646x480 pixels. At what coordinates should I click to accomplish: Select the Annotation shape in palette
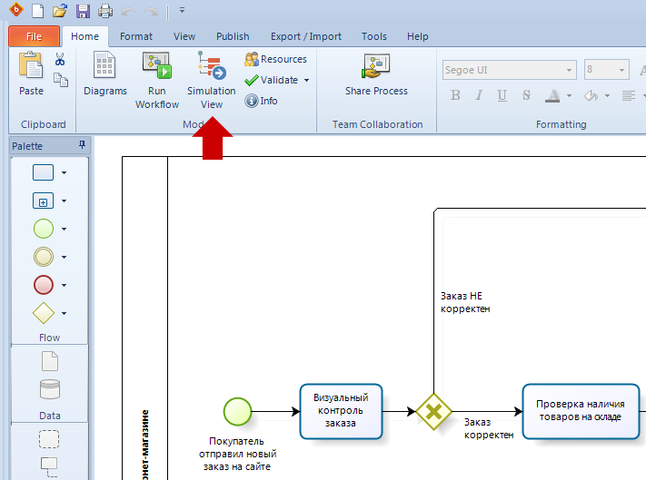pyautogui.click(x=49, y=466)
